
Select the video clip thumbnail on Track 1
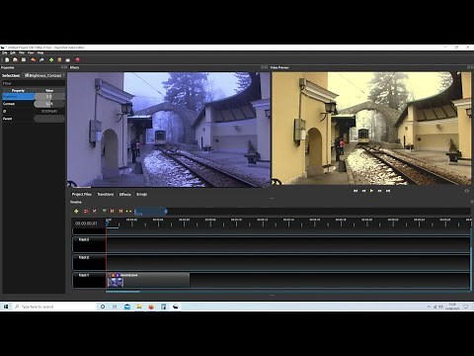[x=116, y=282]
